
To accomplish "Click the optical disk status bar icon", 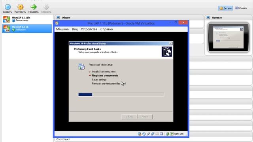I will [140, 134].
